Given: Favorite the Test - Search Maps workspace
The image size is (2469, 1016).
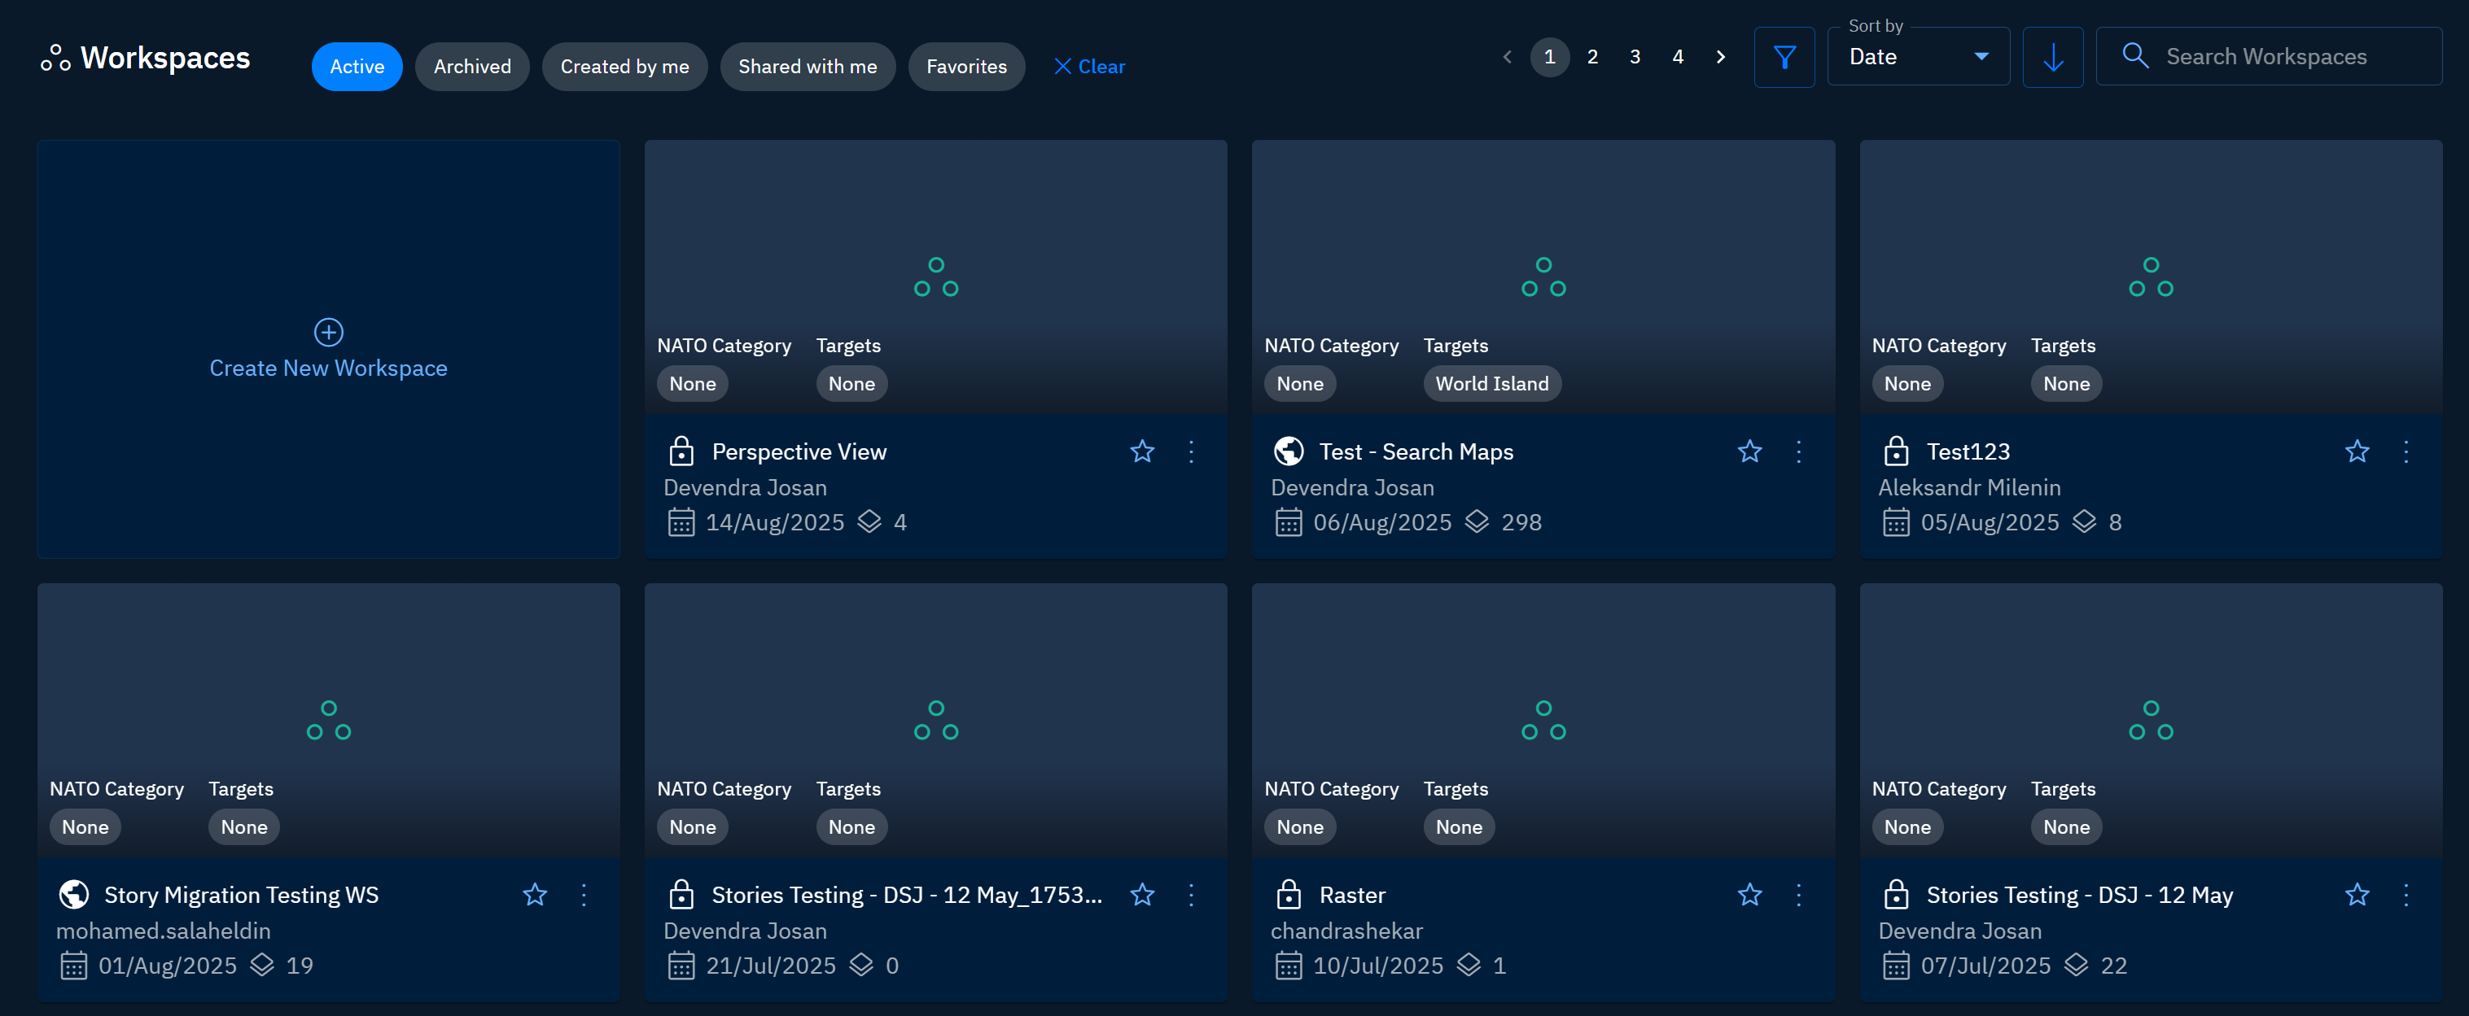Looking at the screenshot, I should tap(1749, 451).
